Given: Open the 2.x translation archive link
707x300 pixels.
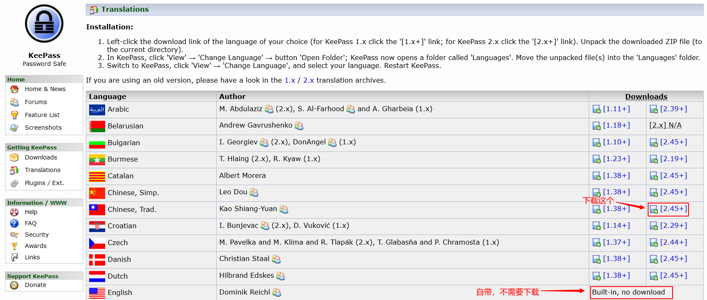Looking at the screenshot, I should coord(309,80).
